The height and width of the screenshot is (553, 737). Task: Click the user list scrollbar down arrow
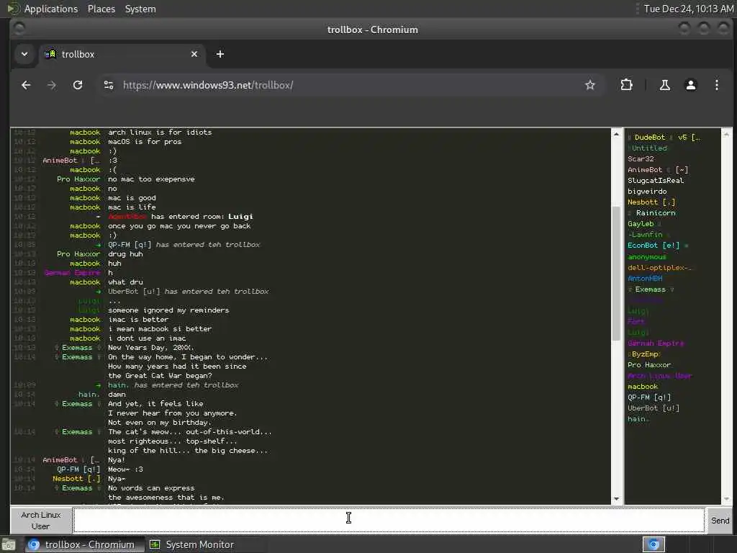727,499
